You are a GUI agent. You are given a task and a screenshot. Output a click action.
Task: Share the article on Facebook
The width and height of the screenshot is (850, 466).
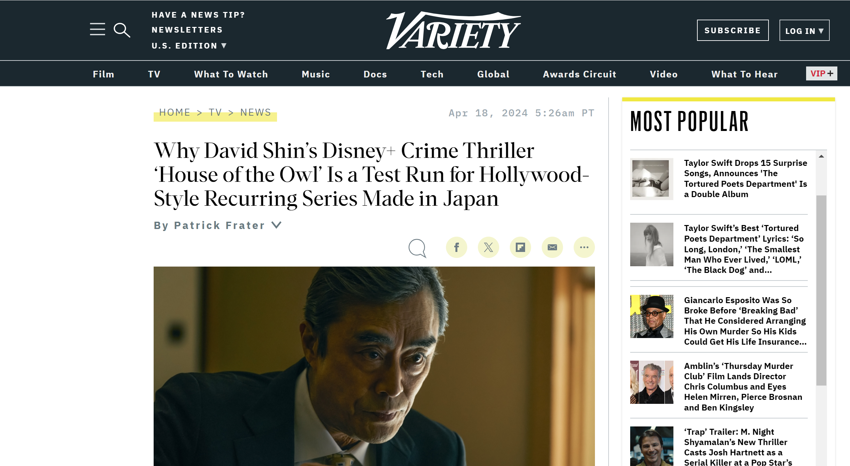[456, 247]
